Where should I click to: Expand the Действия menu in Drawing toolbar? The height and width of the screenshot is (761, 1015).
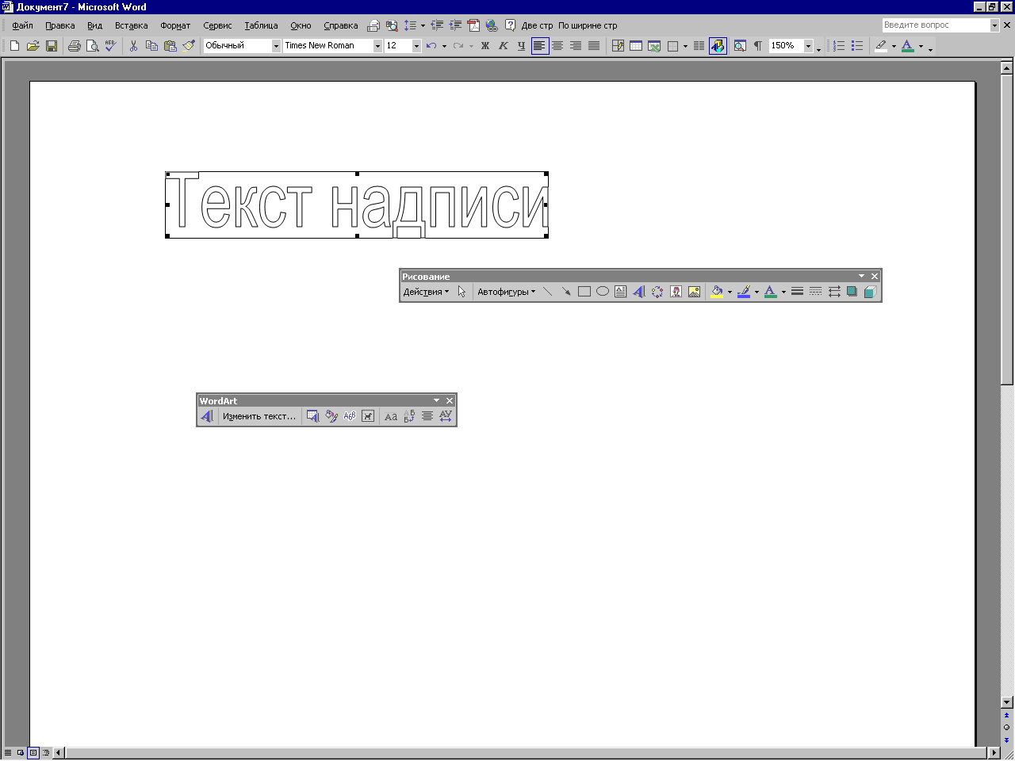(x=426, y=292)
